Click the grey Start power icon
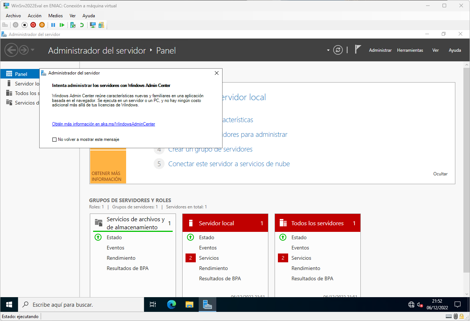 [15, 25]
